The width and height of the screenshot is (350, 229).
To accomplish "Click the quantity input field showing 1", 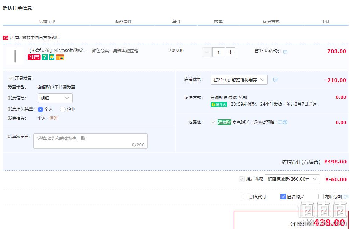I will point(219,52).
